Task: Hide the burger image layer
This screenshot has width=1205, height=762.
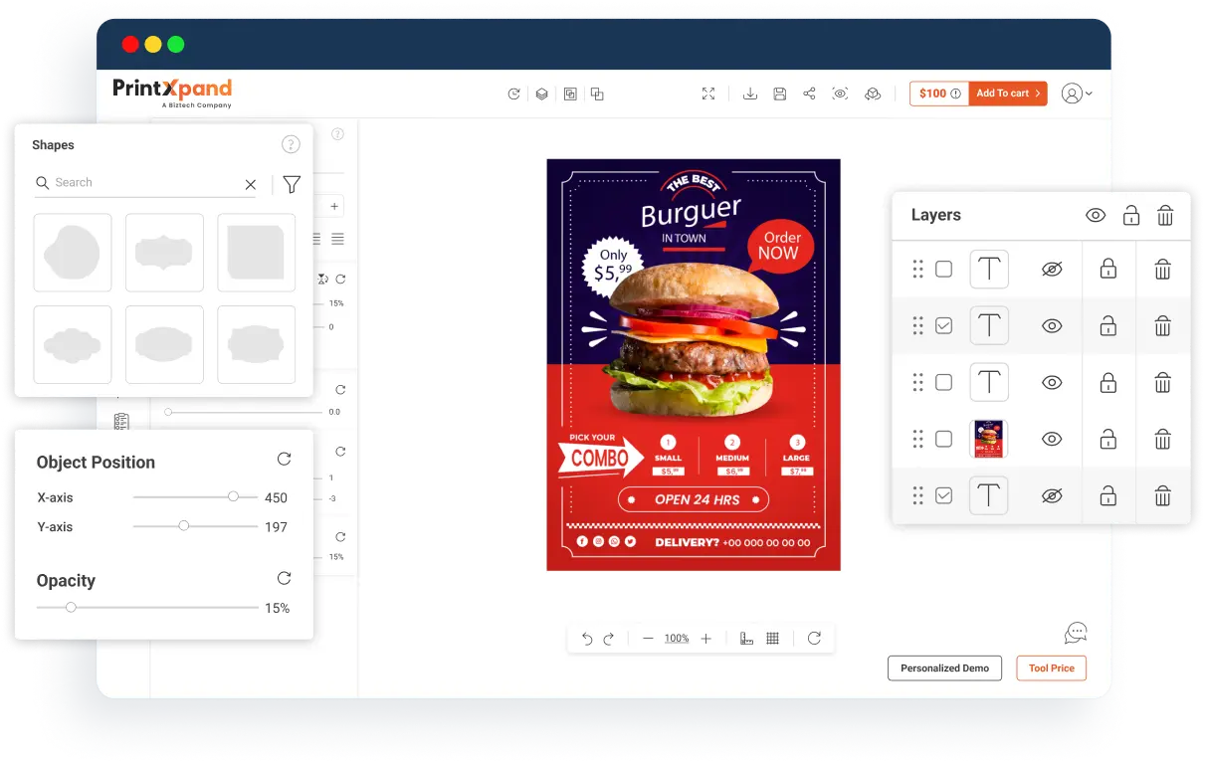Action: pyautogui.click(x=1052, y=439)
